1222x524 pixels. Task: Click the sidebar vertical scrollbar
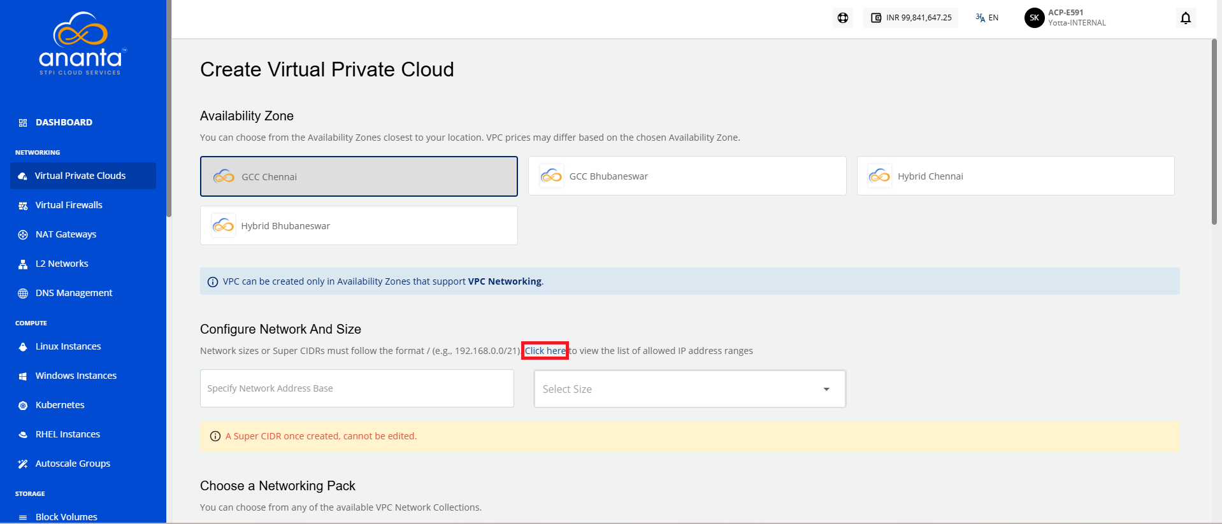point(169,108)
